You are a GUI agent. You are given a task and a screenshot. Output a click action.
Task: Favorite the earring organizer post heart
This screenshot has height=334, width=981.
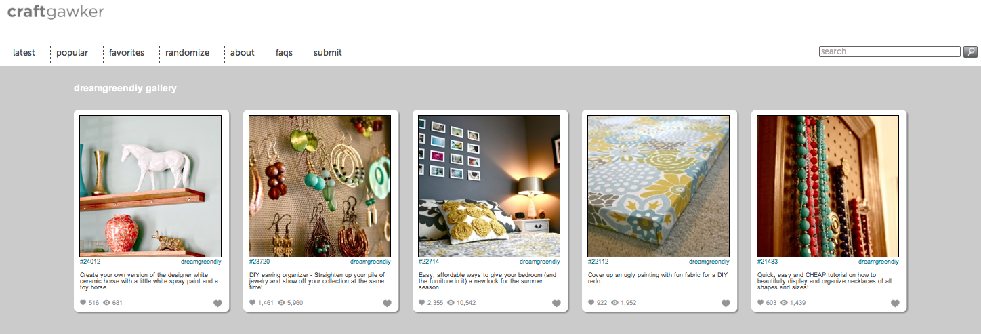tap(387, 304)
